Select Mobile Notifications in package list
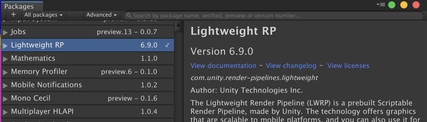Screen dimensions: 427x122 pyautogui.click(x=47, y=85)
